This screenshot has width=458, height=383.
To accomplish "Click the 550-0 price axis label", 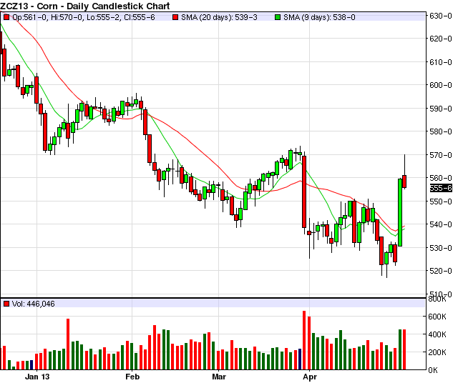I will 441,202.
